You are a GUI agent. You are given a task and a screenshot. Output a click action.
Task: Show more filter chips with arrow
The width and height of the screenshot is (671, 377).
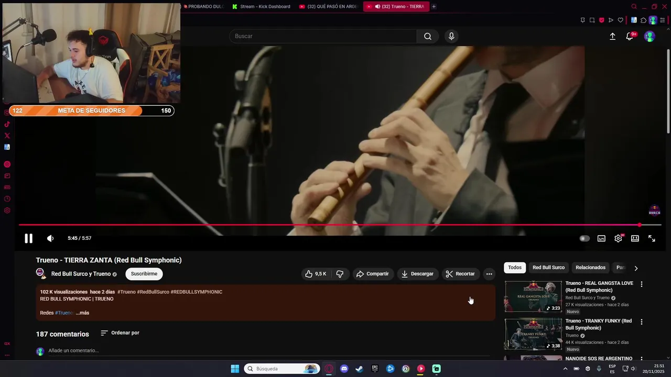tap(636, 268)
